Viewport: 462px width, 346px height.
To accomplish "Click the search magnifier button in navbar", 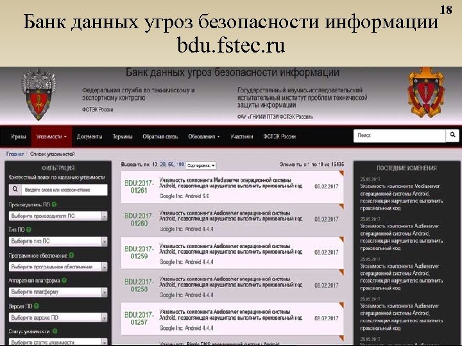I will [x=452, y=136].
